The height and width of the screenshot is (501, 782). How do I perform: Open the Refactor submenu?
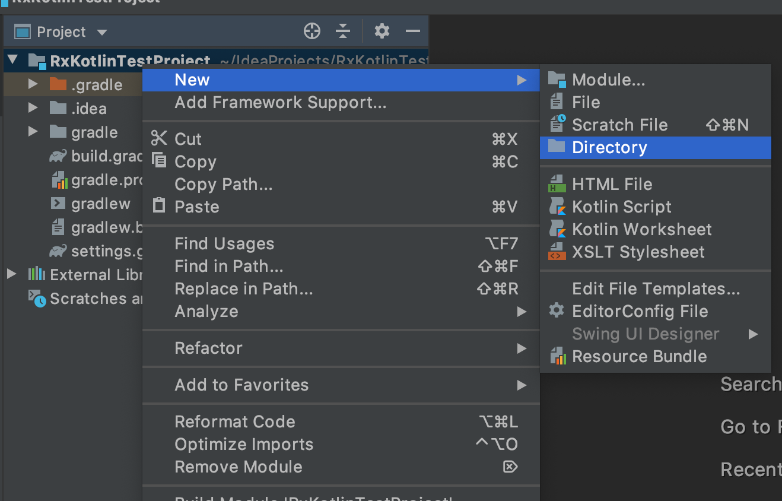tap(341, 348)
